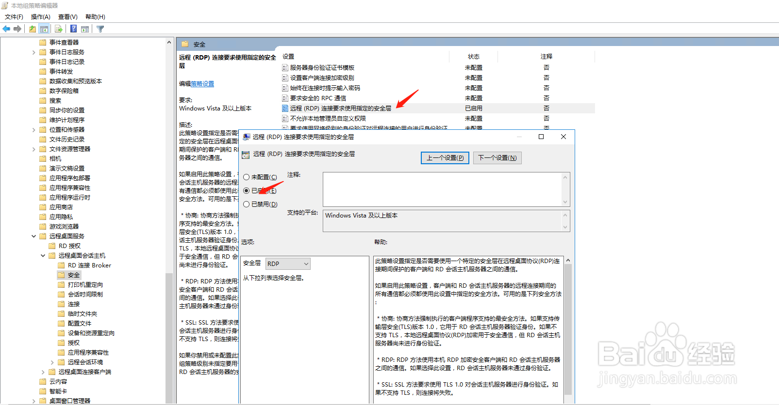779x405 pixels.
Task: Click folder icon of RD 连接 Broker
Action: coord(61,265)
